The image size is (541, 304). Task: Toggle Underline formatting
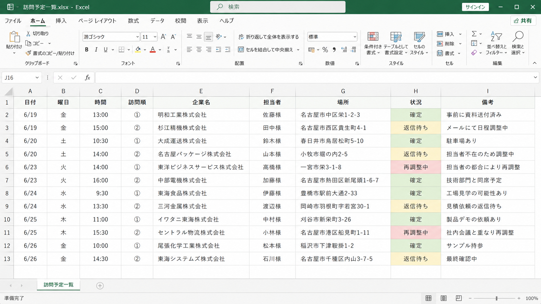point(105,49)
